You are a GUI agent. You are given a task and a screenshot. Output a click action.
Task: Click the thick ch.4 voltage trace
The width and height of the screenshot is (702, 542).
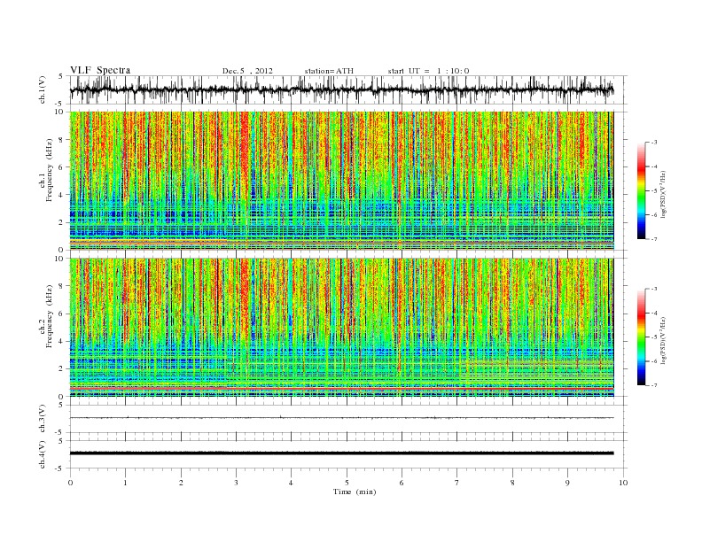[341, 453]
